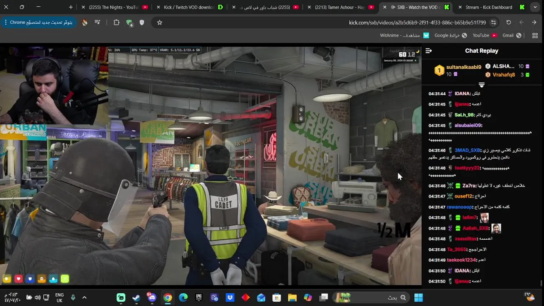
Task: Open clock and date flyout
Action: point(12,297)
